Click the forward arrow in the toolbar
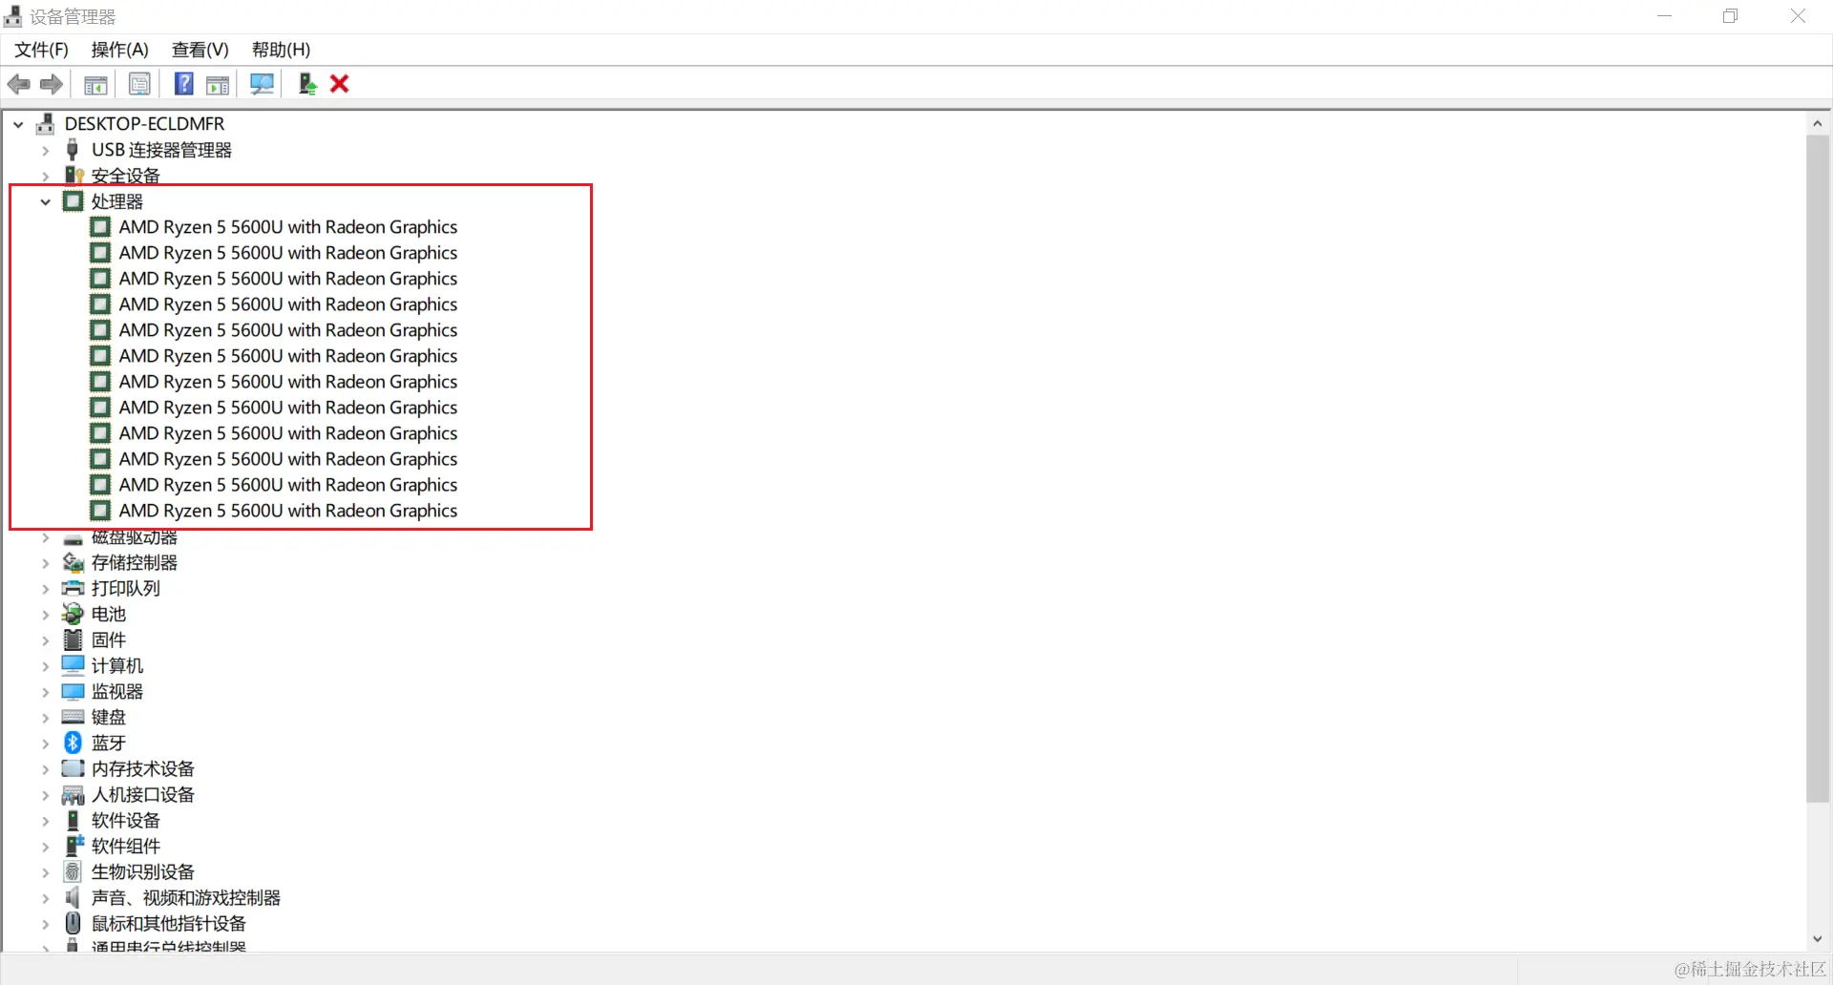 pos(52,84)
